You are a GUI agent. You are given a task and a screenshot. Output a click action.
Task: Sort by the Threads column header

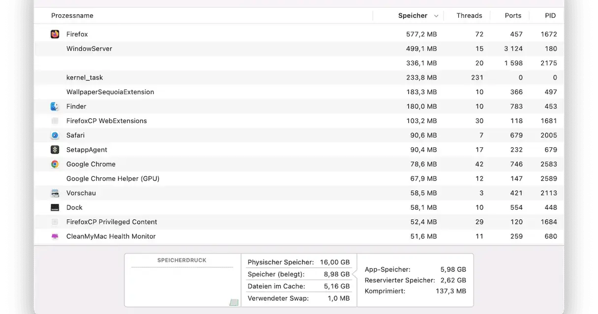(x=469, y=16)
